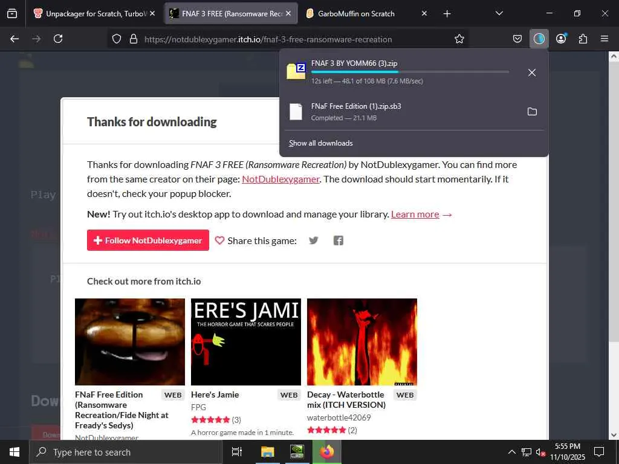This screenshot has width=619, height=464.
Task: Show FNaF Free Edition file in folder
Action: tap(532, 112)
